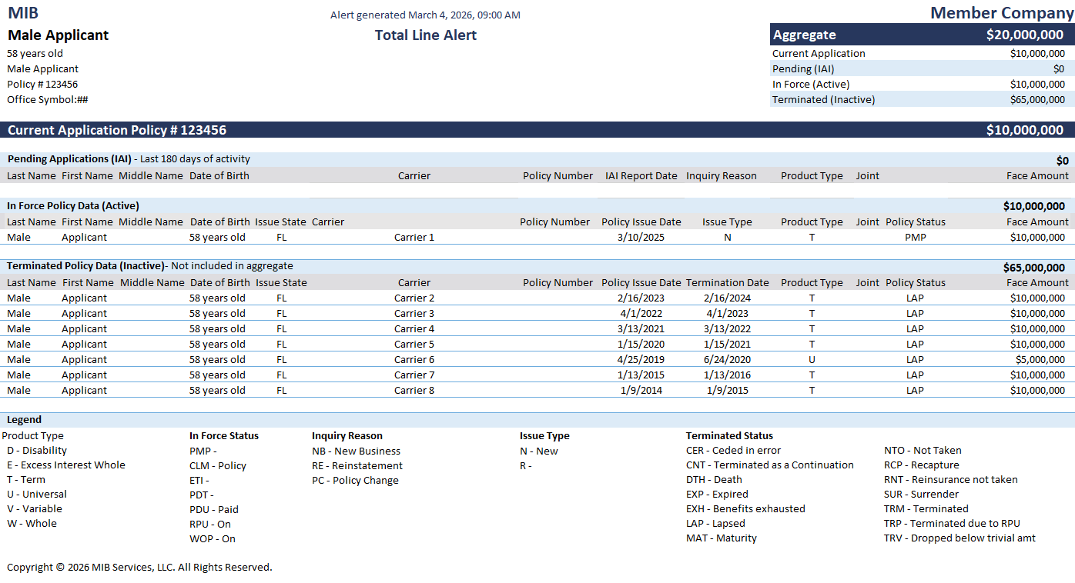
Task: Select the 6/24/2020 termination date cell
Action: point(727,359)
